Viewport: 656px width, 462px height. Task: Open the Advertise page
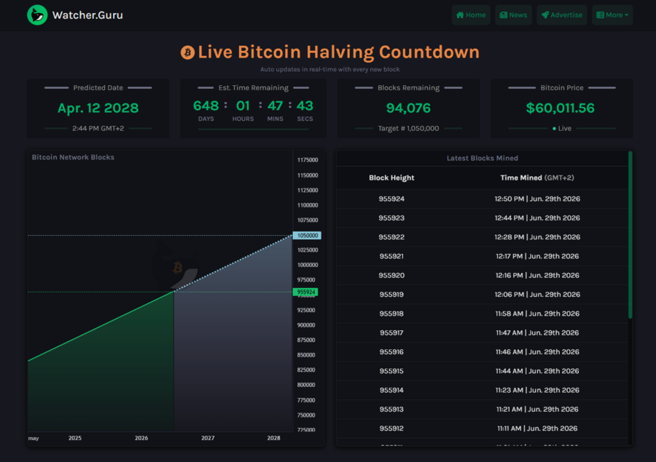pyautogui.click(x=562, y=15)
